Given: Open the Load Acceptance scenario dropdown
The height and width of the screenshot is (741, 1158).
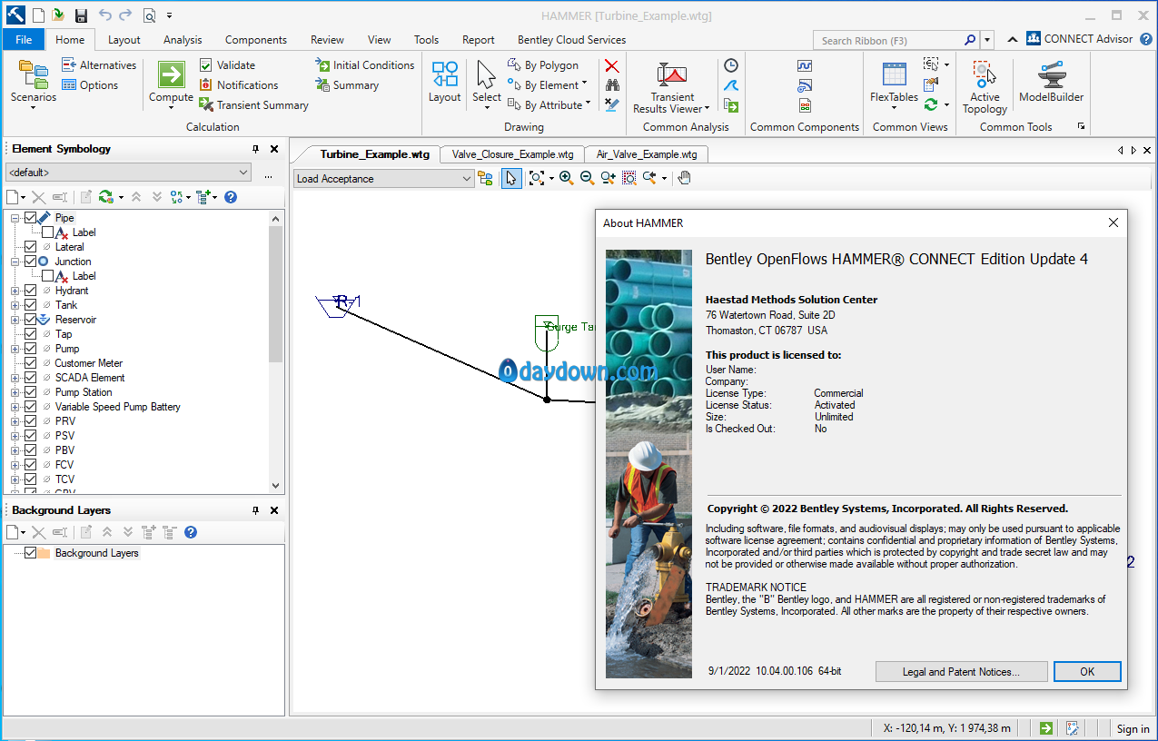Looking at the screenshot, I should tap(383, 179).
